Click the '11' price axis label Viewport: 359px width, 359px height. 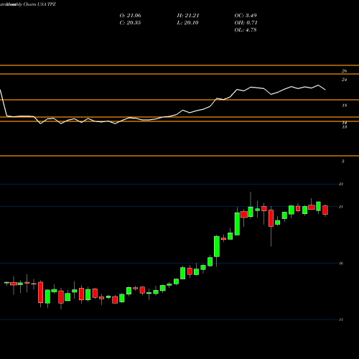tap(341, 320)
